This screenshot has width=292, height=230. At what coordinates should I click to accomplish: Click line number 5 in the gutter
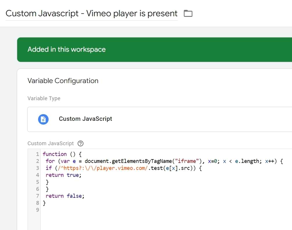click(38, 182)
